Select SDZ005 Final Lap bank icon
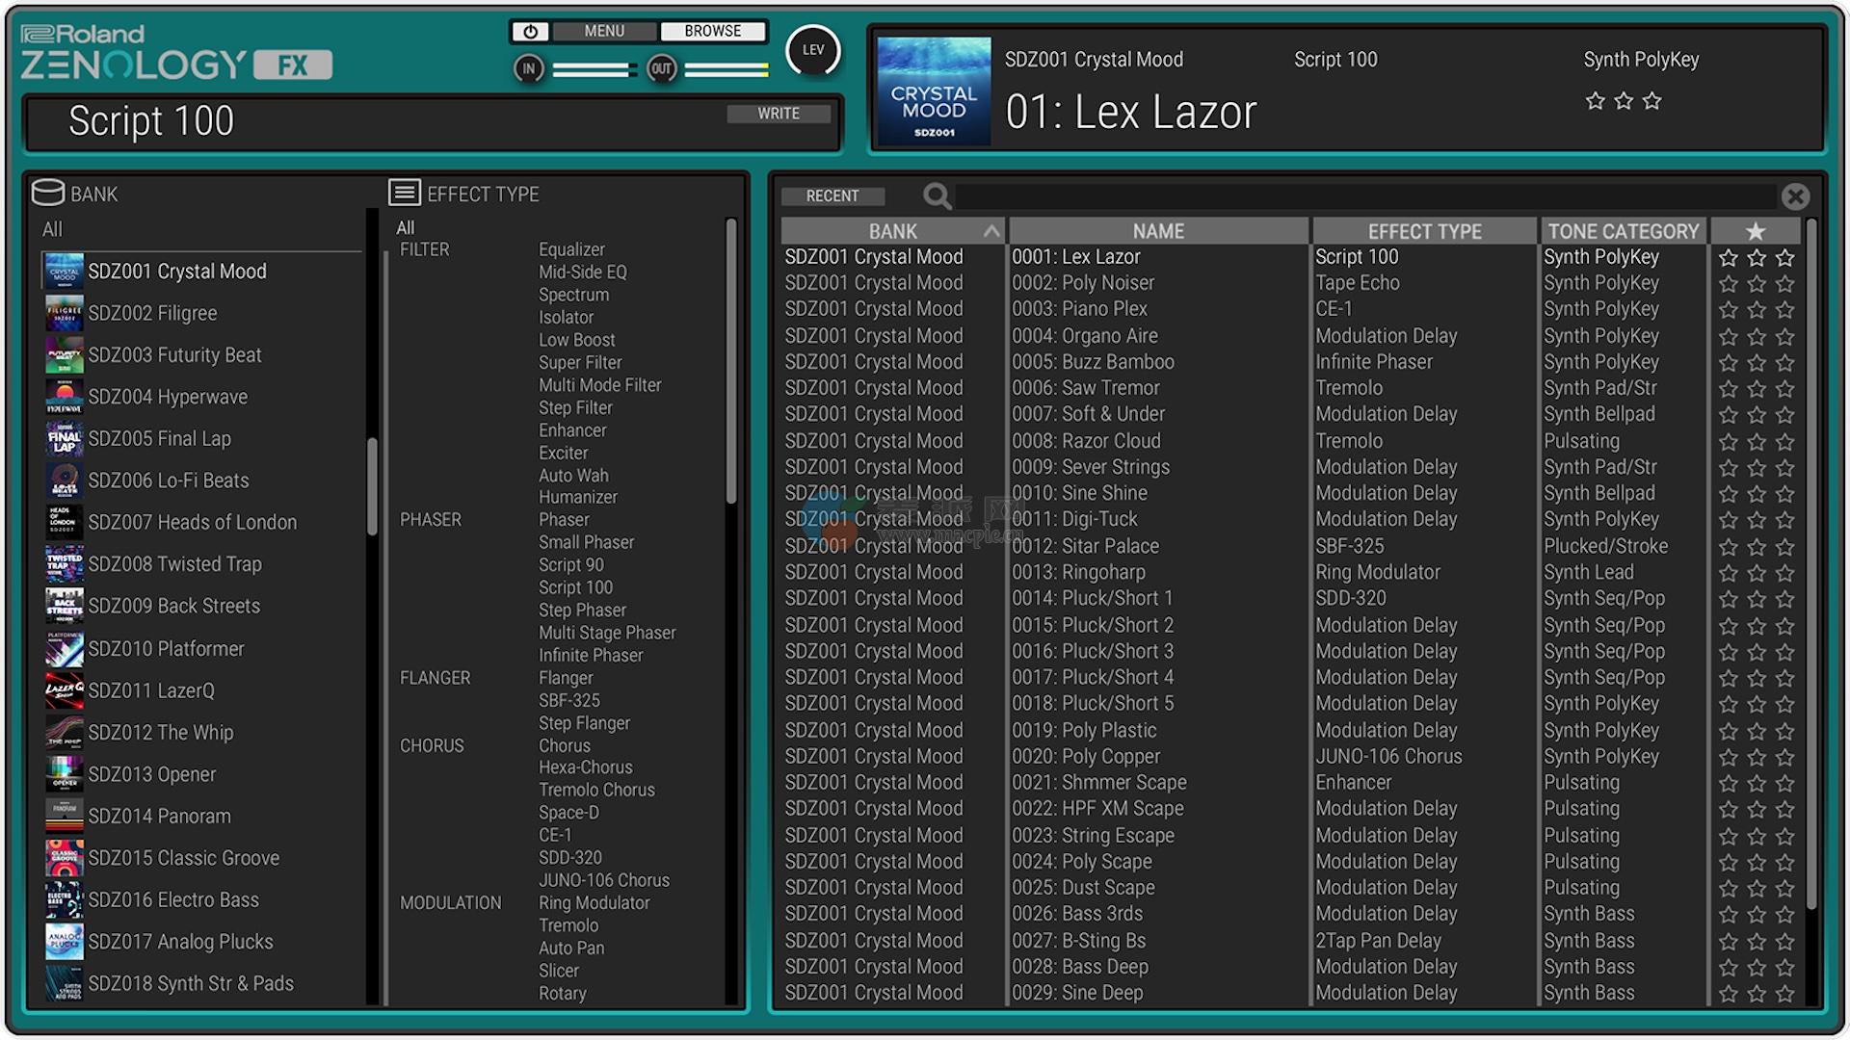This screenshot has width=1850, height=1040. (65, 439)
